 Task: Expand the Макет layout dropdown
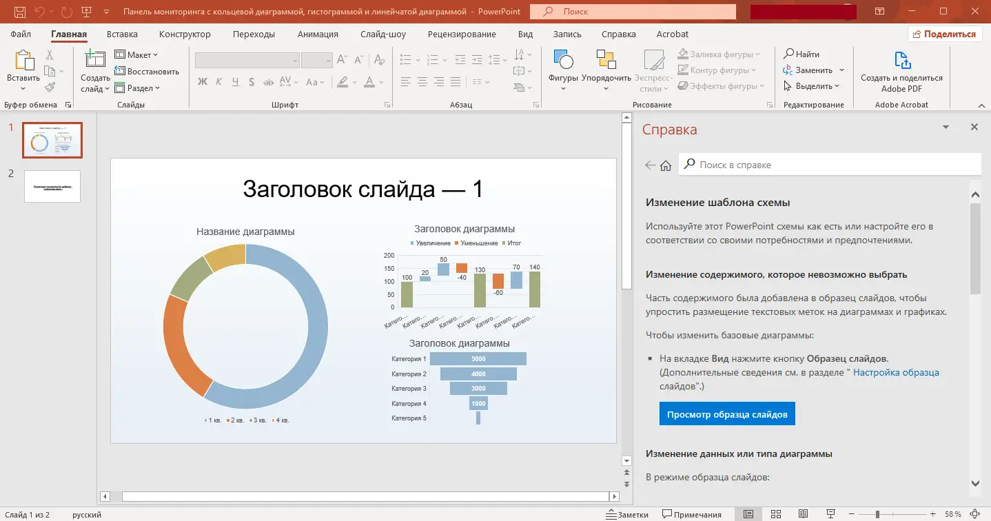[x=136, y=54]
